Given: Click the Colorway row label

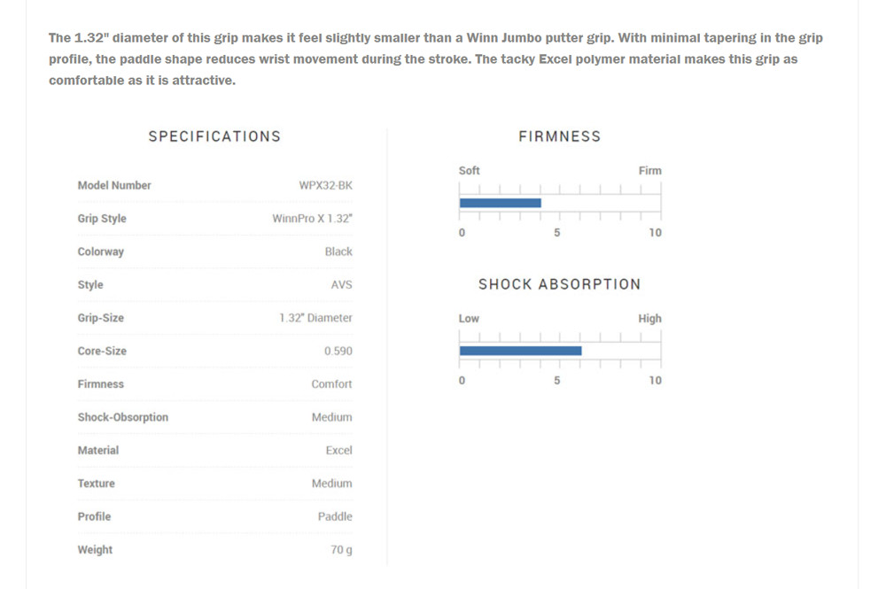Looking at the screenshot, I should (x=101, y=252).
